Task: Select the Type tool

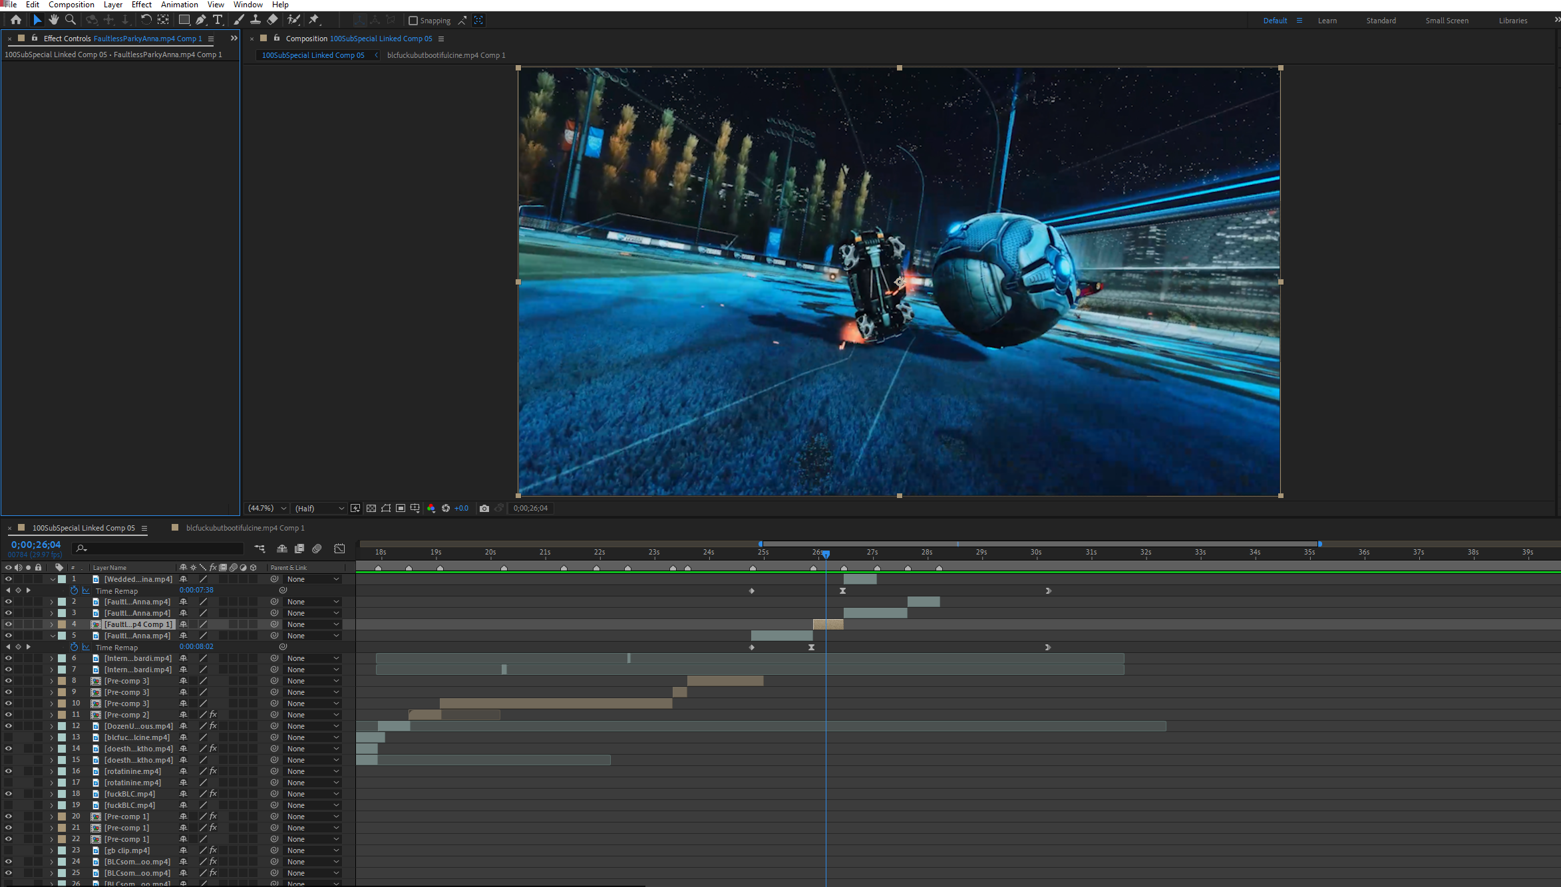Action: point(218,20)
